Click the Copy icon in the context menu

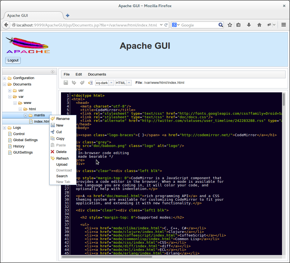click(x=52, y=138)
